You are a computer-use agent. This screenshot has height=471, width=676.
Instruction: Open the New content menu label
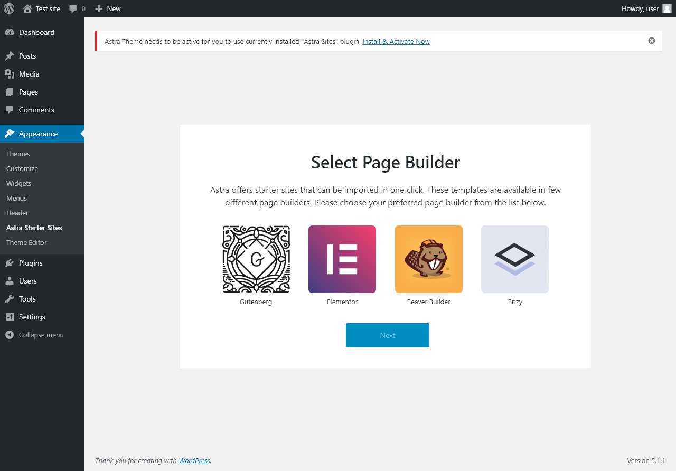114,8
